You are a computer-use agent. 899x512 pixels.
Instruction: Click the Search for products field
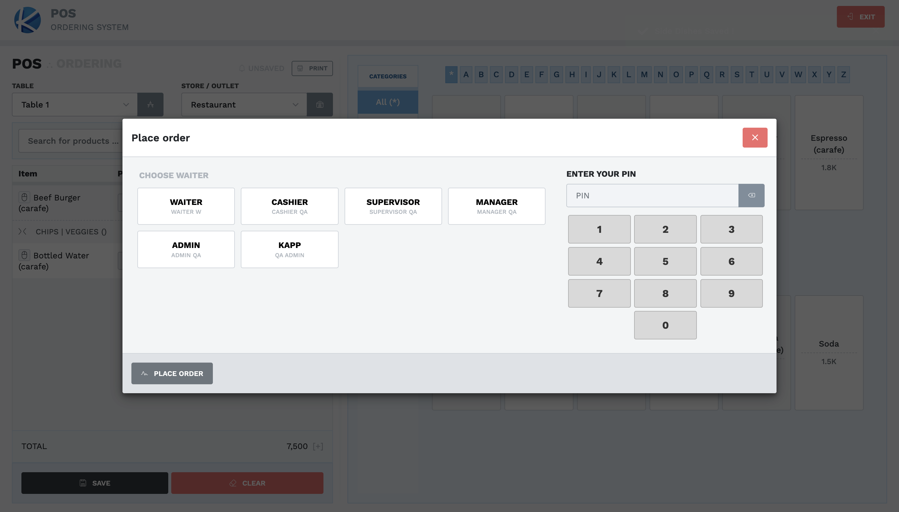tap(70, 141)
